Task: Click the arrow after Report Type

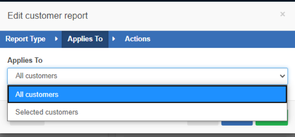Action: pyautogui.click(x=56, y=39)
